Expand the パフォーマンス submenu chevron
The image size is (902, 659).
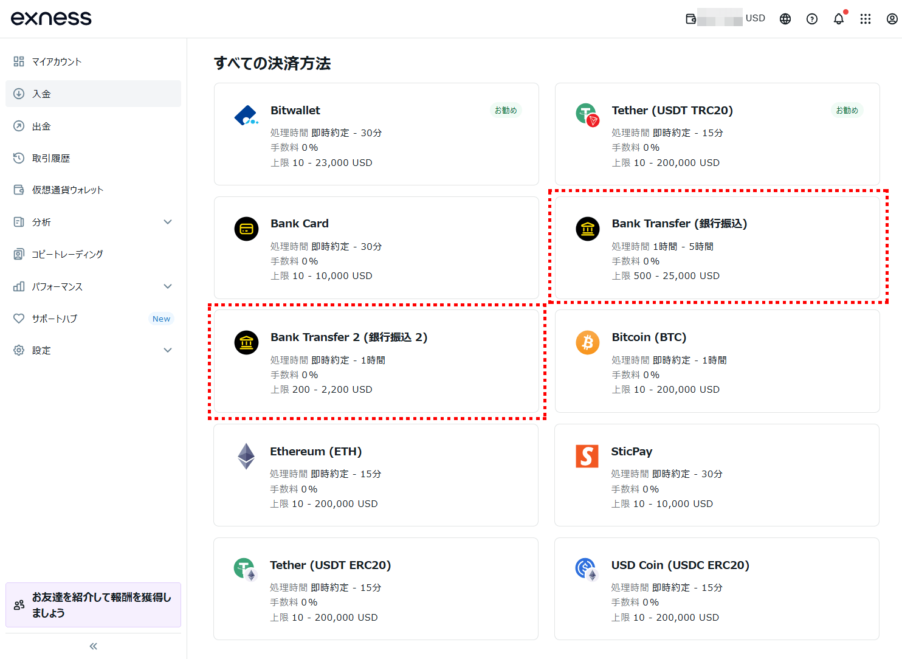click(168, 286)
